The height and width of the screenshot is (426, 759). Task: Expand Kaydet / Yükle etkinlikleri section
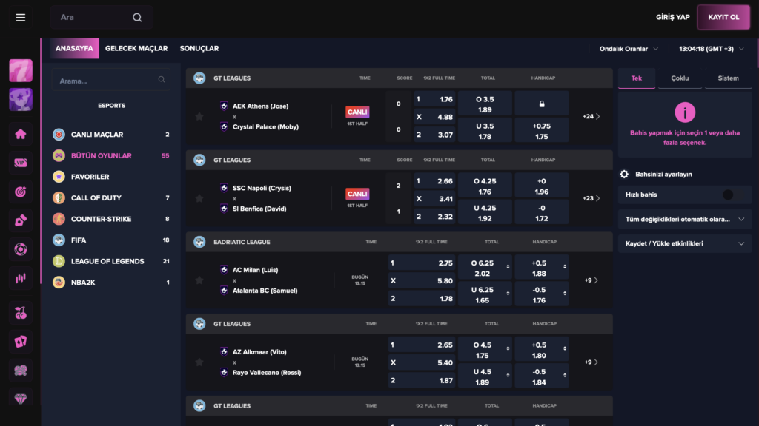[684, 243]
